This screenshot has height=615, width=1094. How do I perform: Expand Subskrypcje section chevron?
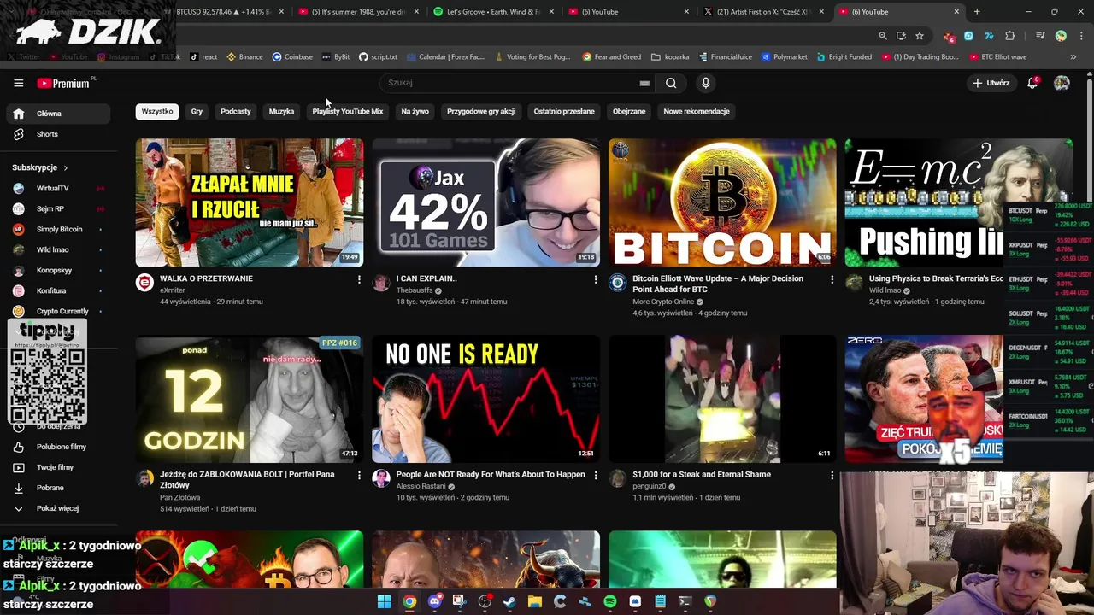pos(65,167)
